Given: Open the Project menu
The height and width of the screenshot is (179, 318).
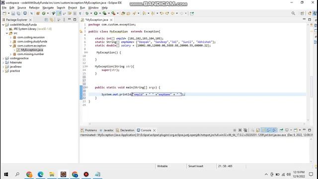Looking at the screenshot, I should (73, 8).
